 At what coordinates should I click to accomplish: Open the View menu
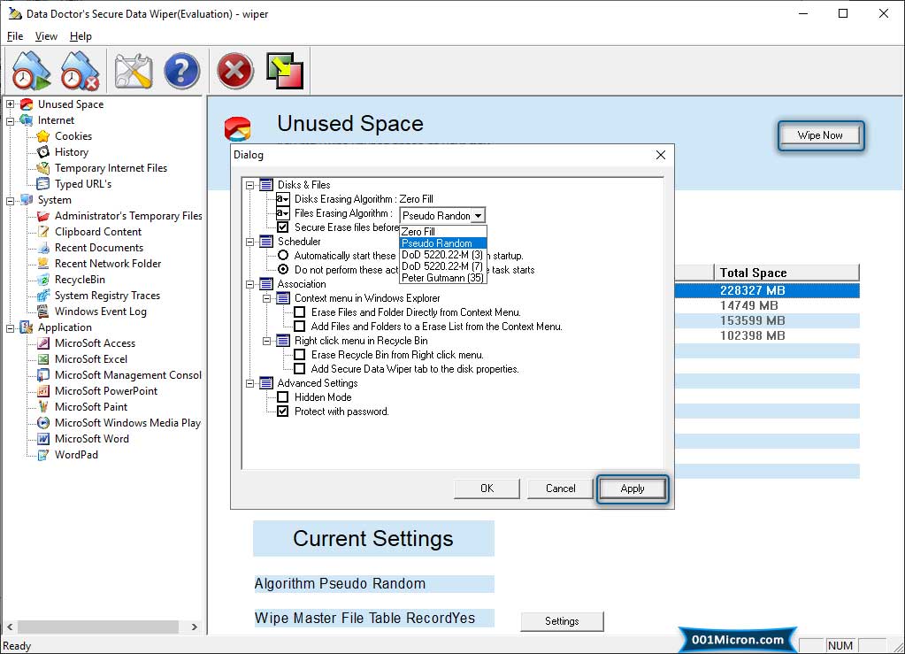click(46, 36)
